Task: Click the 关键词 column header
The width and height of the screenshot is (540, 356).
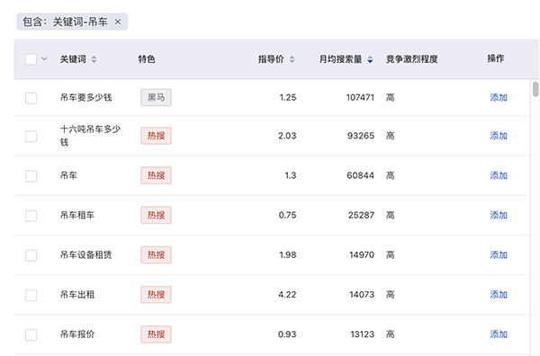Action: (x=73, y=59)
